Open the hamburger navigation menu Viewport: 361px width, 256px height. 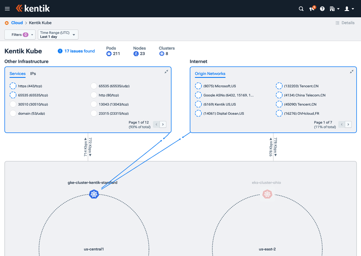[x=7, y=9]
